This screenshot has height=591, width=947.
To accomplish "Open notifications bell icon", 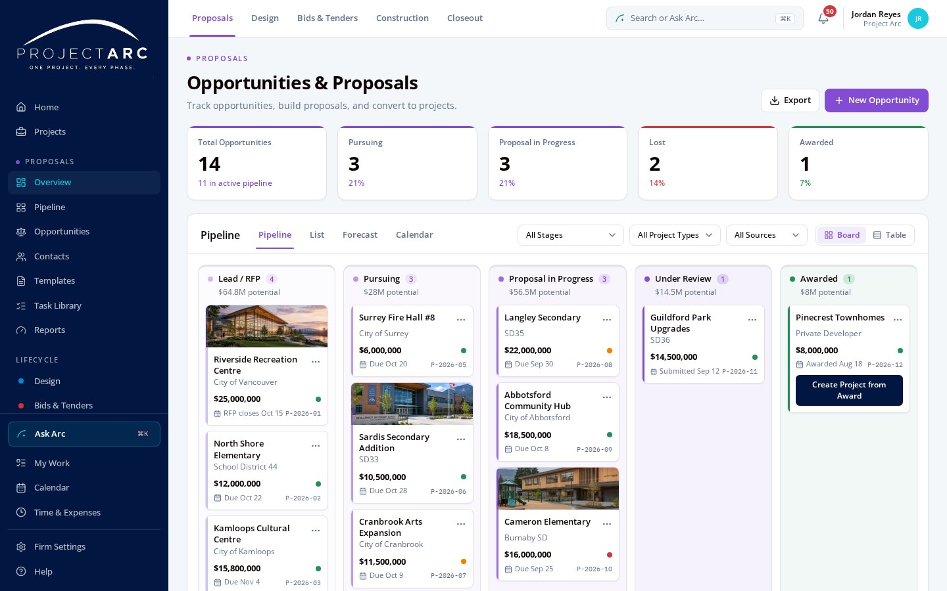I will [823, 18].
